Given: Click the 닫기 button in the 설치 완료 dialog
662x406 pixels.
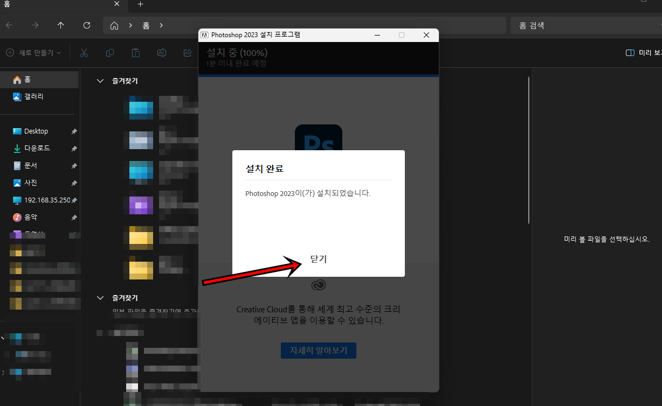Looking at the screenshot, I should tap(319, 259).
